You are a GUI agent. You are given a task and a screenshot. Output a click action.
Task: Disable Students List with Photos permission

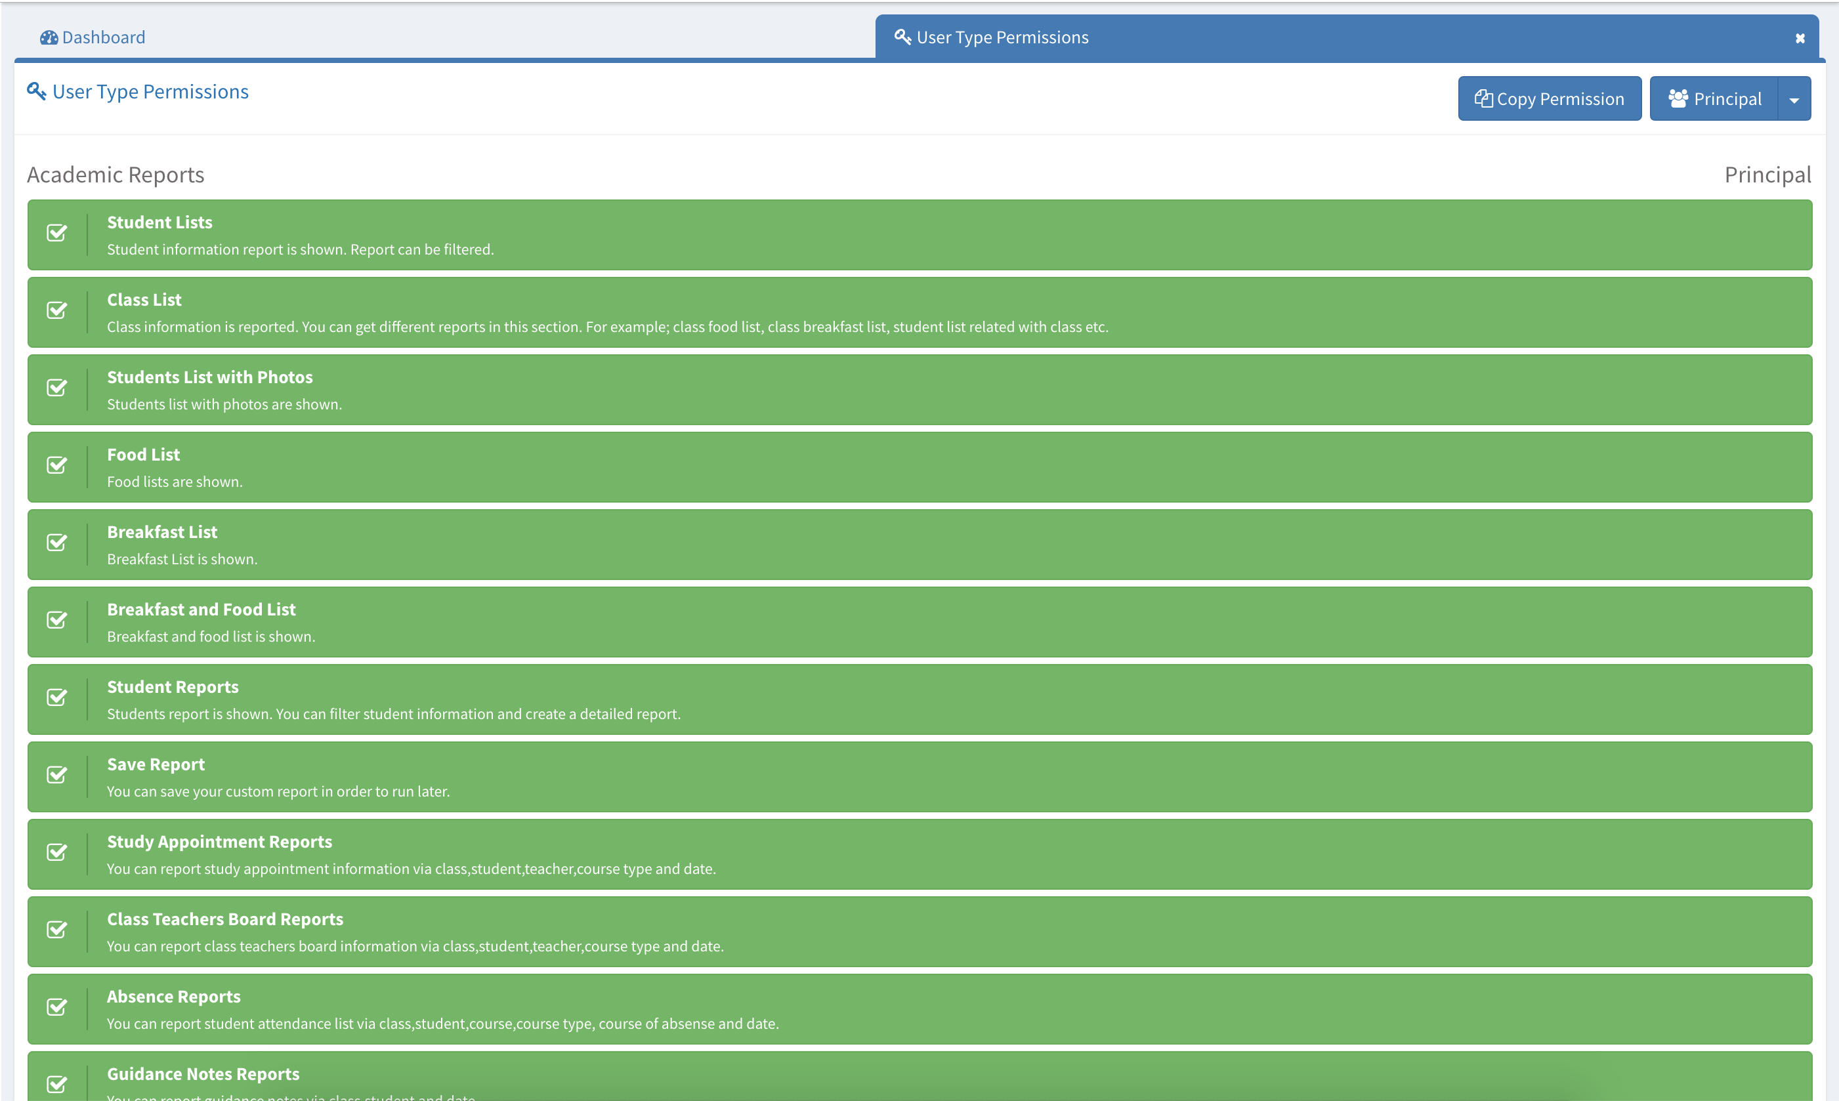click(57, 387)
